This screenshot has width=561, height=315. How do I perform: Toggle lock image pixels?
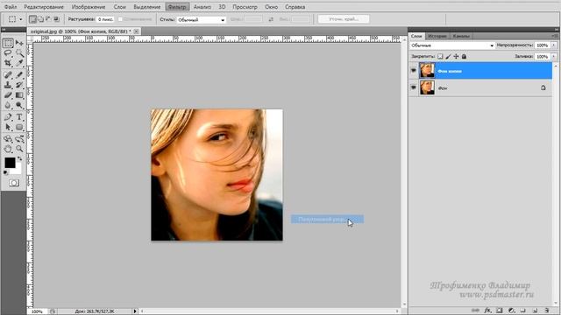(x=448, y=56)
